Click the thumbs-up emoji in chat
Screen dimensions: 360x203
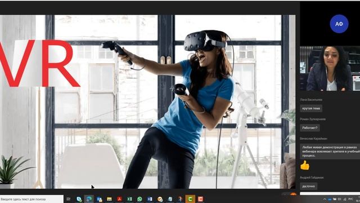(x=305, y=165)
